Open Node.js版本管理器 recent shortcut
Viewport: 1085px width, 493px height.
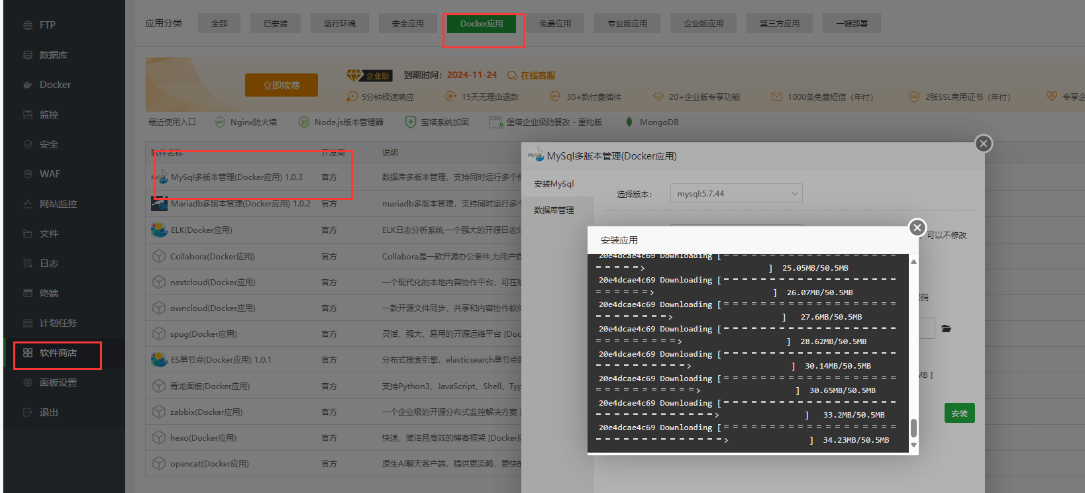(341, 122)
